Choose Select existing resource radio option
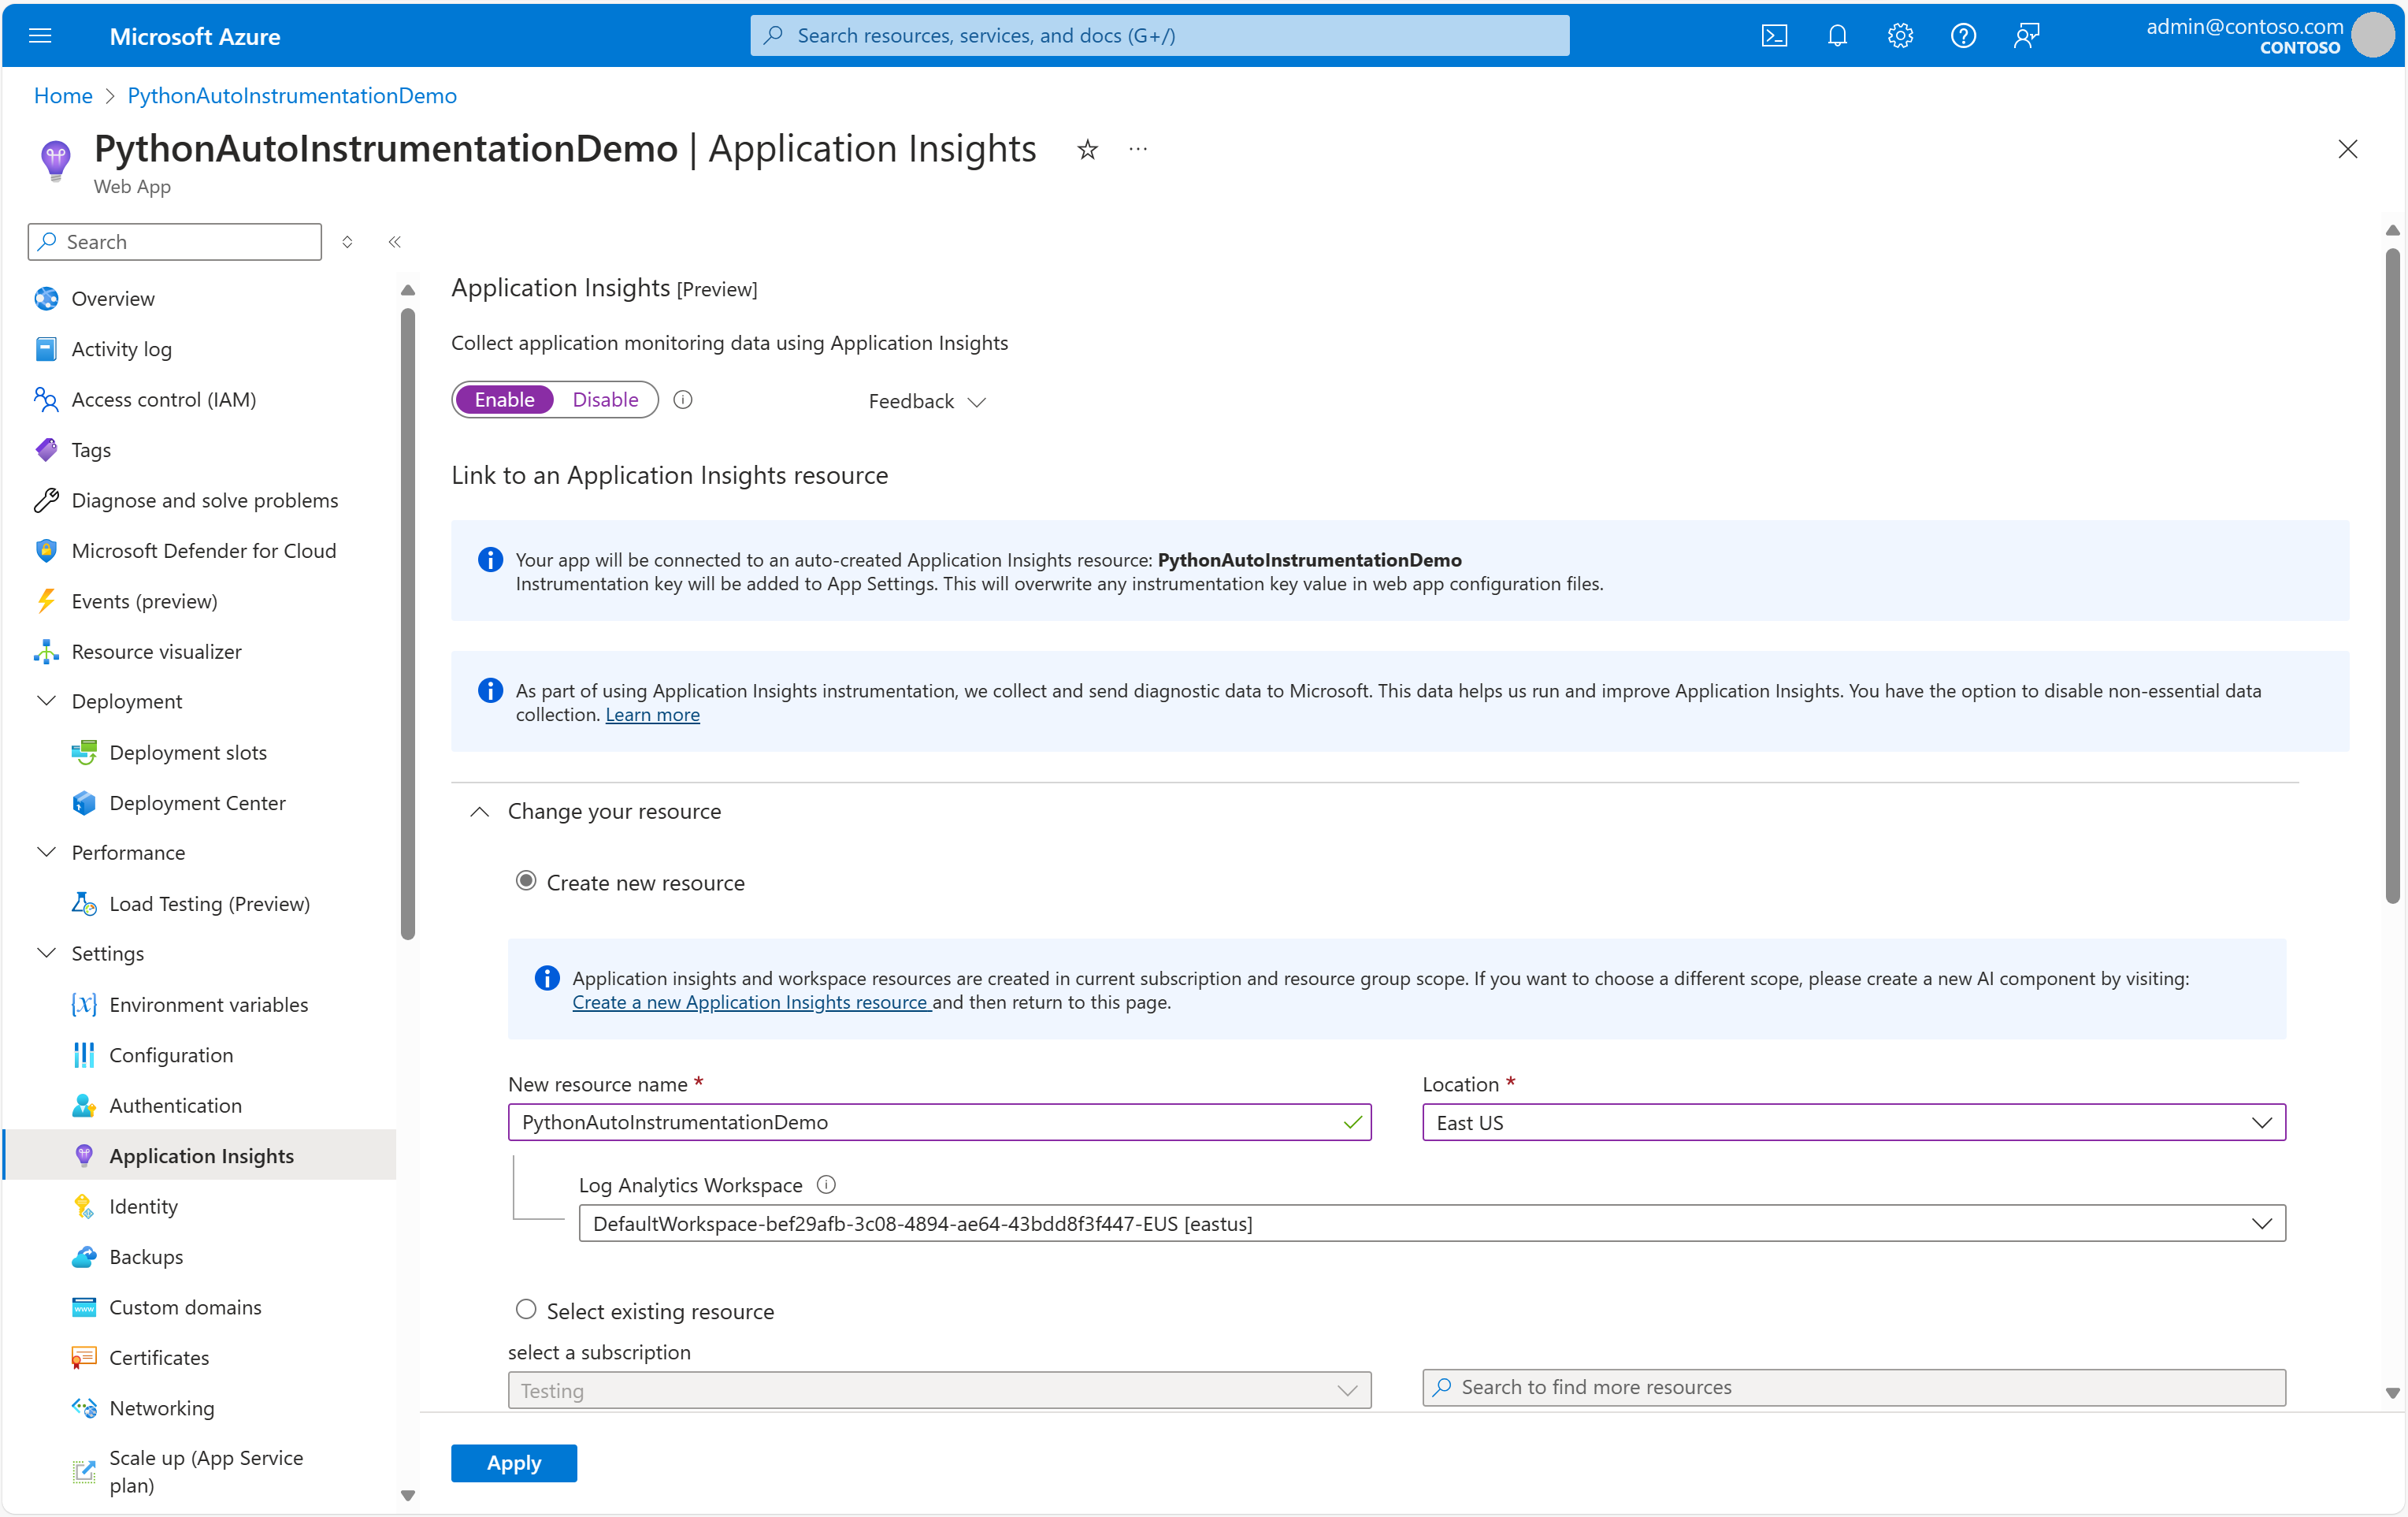This screenshot has width=2408, height=1517. point(526,1310)
